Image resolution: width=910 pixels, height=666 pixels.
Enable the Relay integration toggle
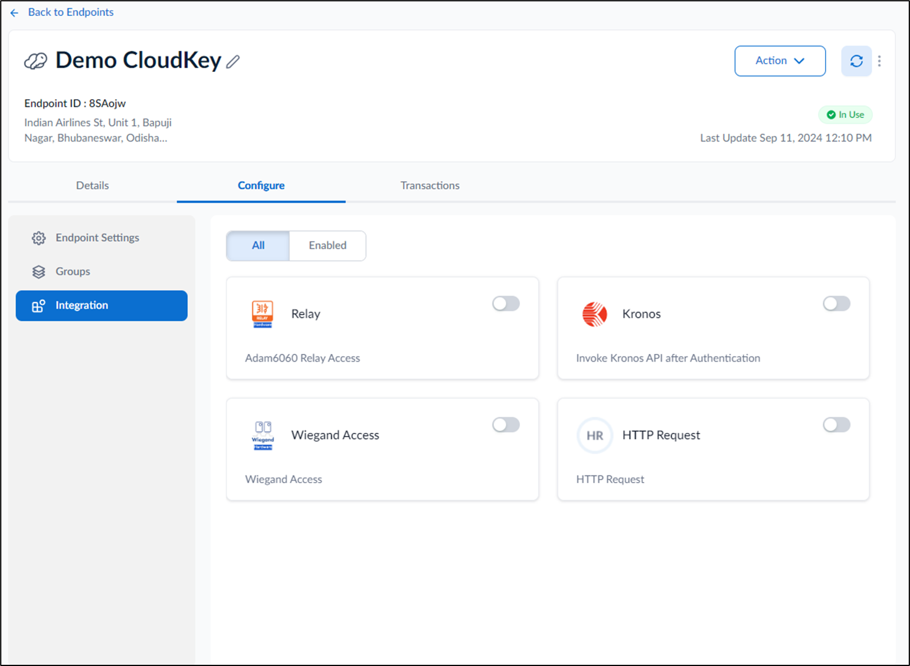pyautogui.click(x=506, y=304)
